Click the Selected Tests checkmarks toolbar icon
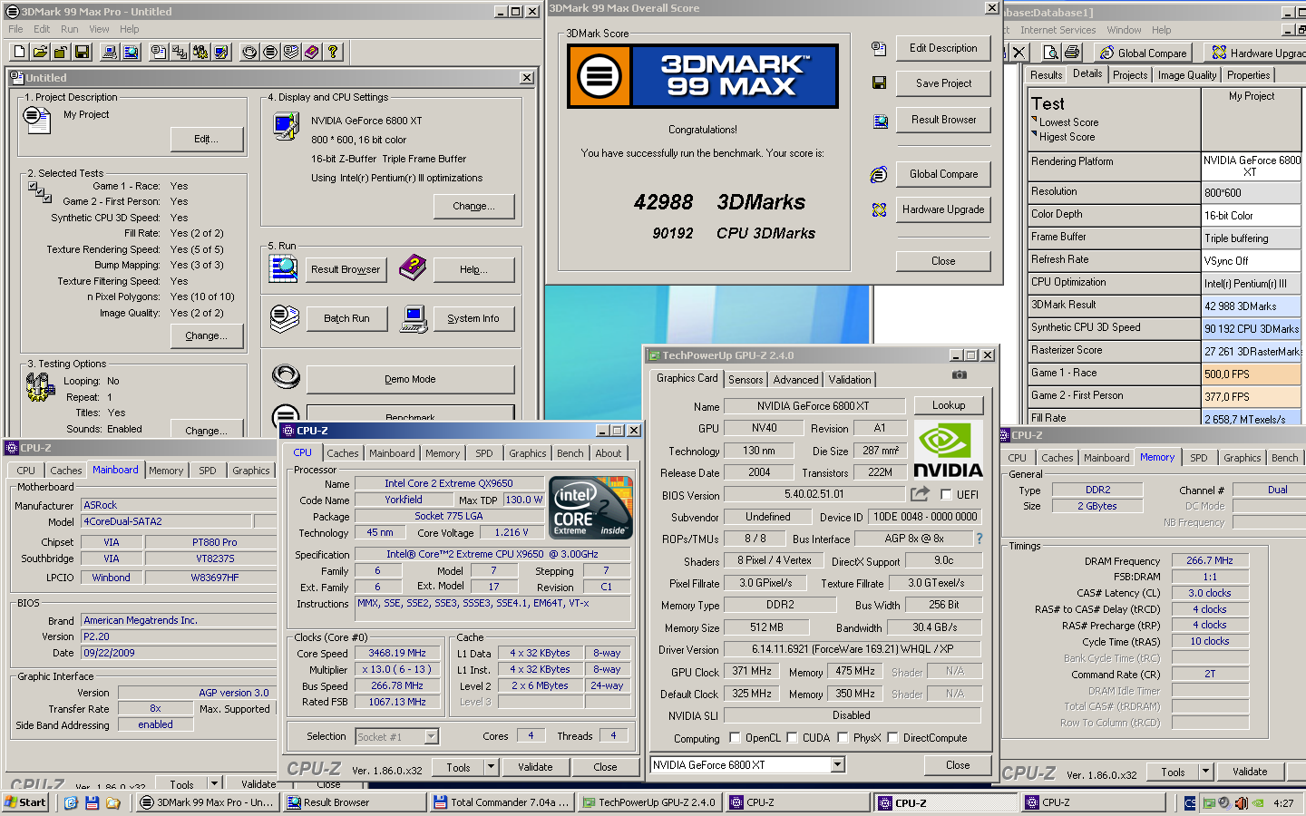The height and width of the screenshot is (816, 1306). [180, 52]
